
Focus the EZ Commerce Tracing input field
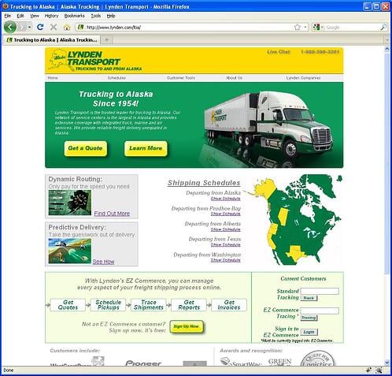point(320,311)
